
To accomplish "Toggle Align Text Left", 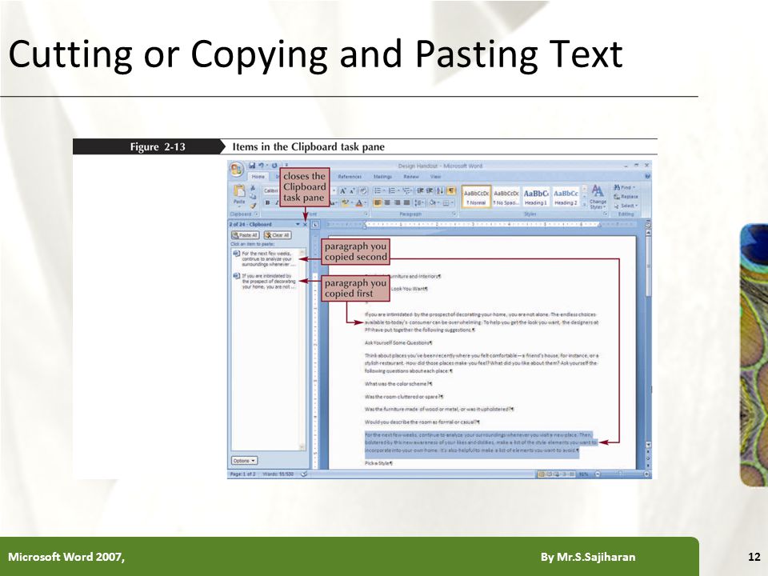I will [378, 202].
